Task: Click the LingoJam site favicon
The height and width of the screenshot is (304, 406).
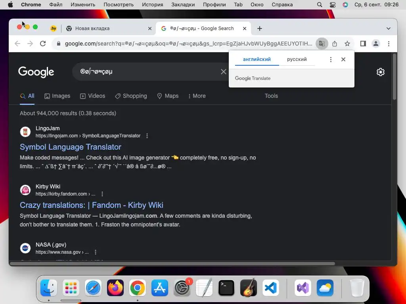Action: point(25,132)
